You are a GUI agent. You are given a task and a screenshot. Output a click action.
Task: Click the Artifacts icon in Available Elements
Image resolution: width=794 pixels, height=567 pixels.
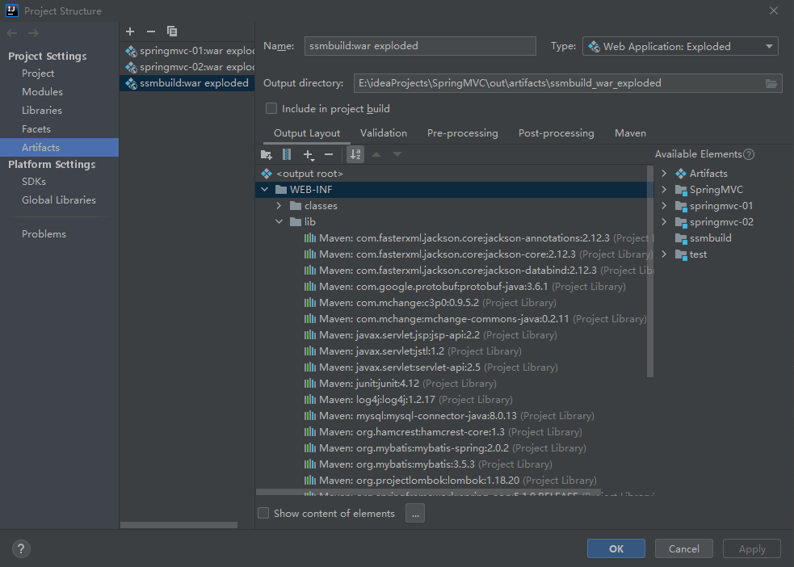click(681, 174)
